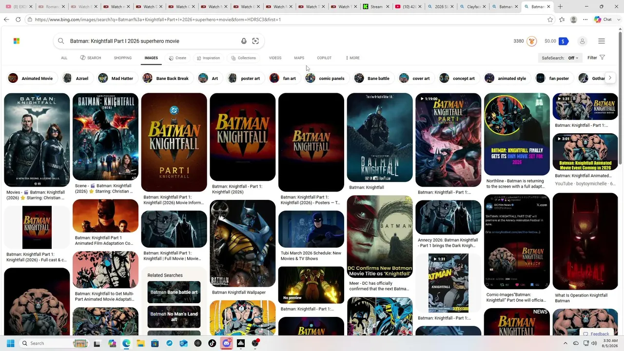Open the Windows Start menu
The height and width of the screenshot is (351, 624).
click(x=10, y=343)
